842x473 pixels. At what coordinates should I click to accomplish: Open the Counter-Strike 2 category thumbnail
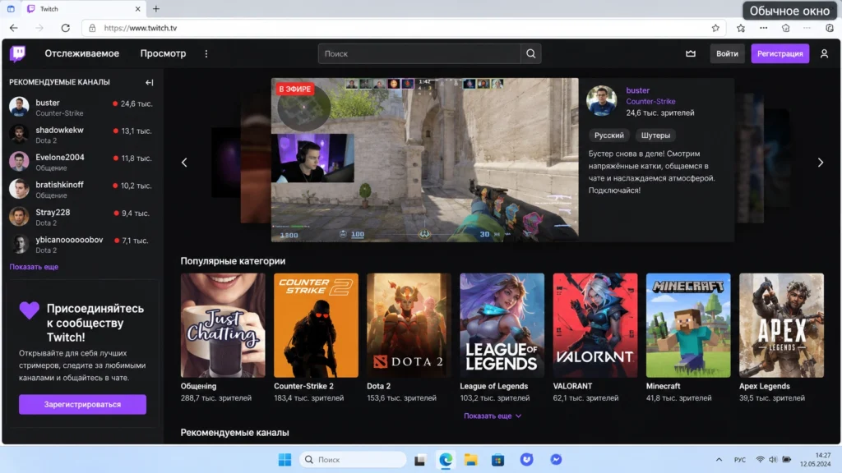point(316,325)
